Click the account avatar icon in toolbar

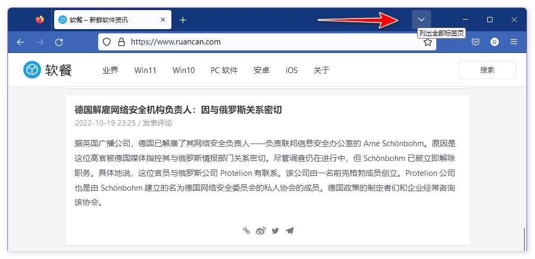coord(495,42)
